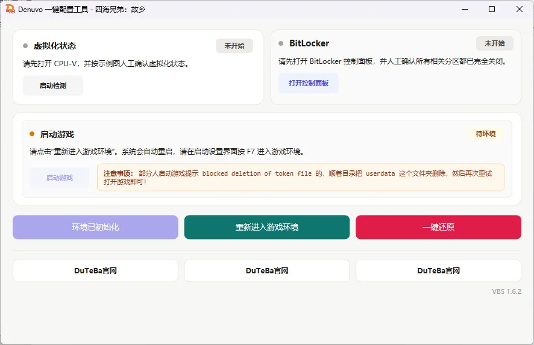This screenshot has height=345, width=534.
Task: Minimize the Denuvo tool window
Action: point(465,9)
